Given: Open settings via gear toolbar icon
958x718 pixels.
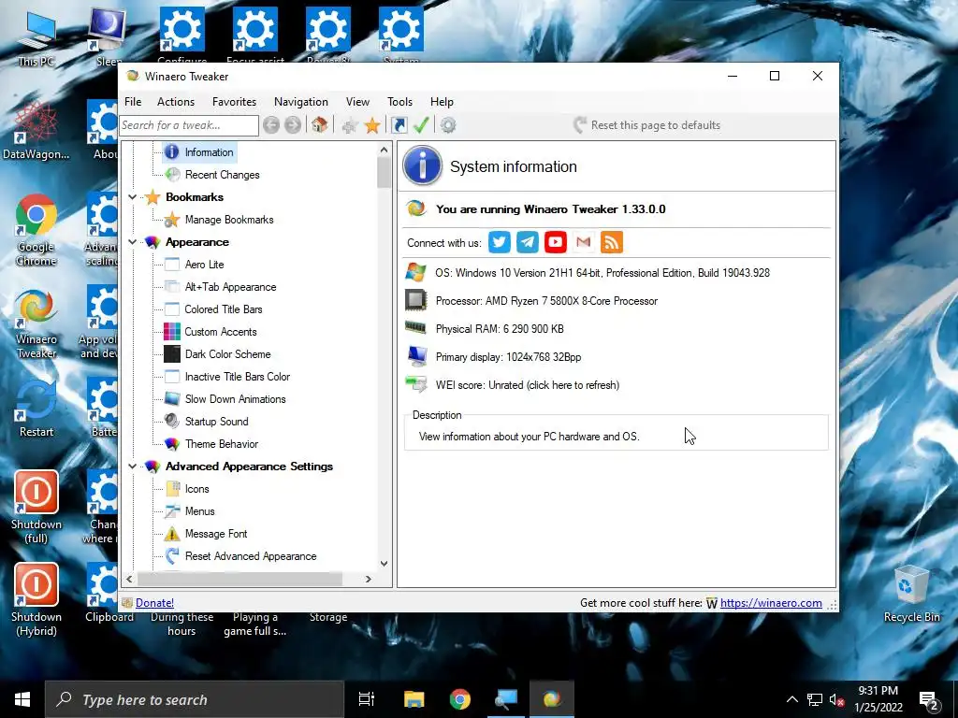Looking at the screenshot, I should (448, 125).
